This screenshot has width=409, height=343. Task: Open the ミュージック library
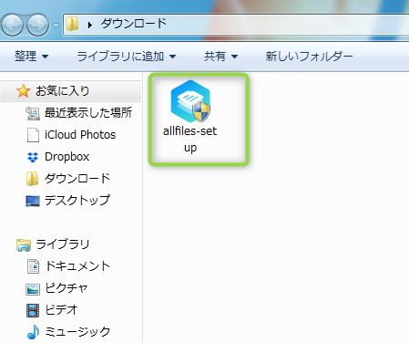click(x=77, y=331)
